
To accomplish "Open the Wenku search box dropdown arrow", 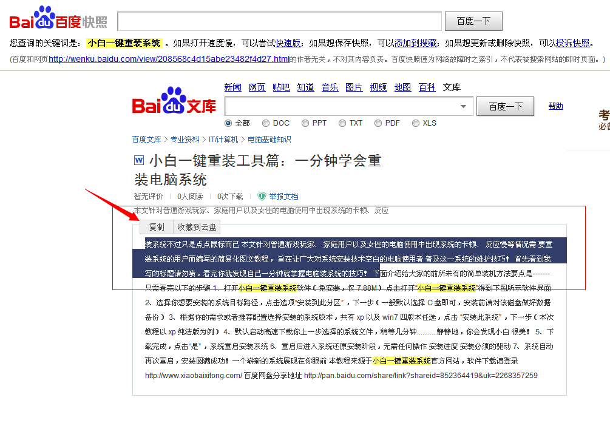I will point(463,106).
